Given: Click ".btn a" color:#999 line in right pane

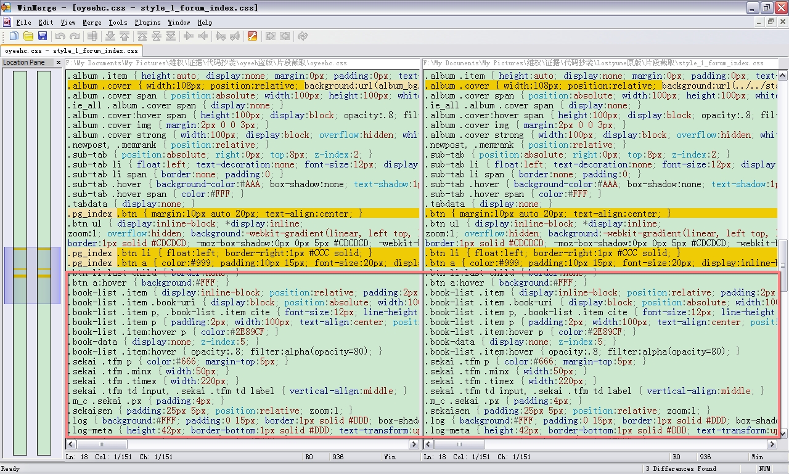Looking at the screenshot, I should 602,263.
